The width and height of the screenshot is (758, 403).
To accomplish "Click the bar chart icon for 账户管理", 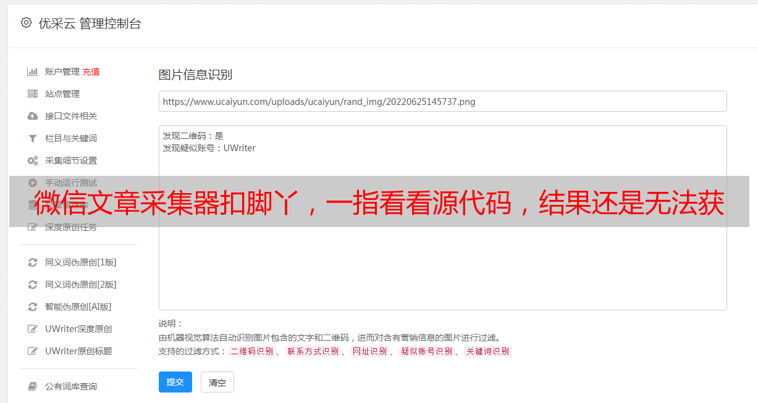I will [x=33, y=72].
